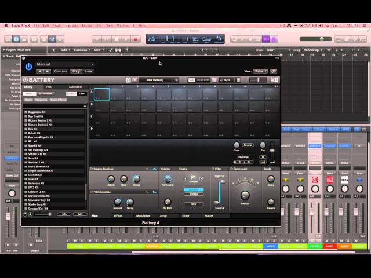Click the Pan knob
This screenshot has width=371, height=278.
[x=263, y=145]
